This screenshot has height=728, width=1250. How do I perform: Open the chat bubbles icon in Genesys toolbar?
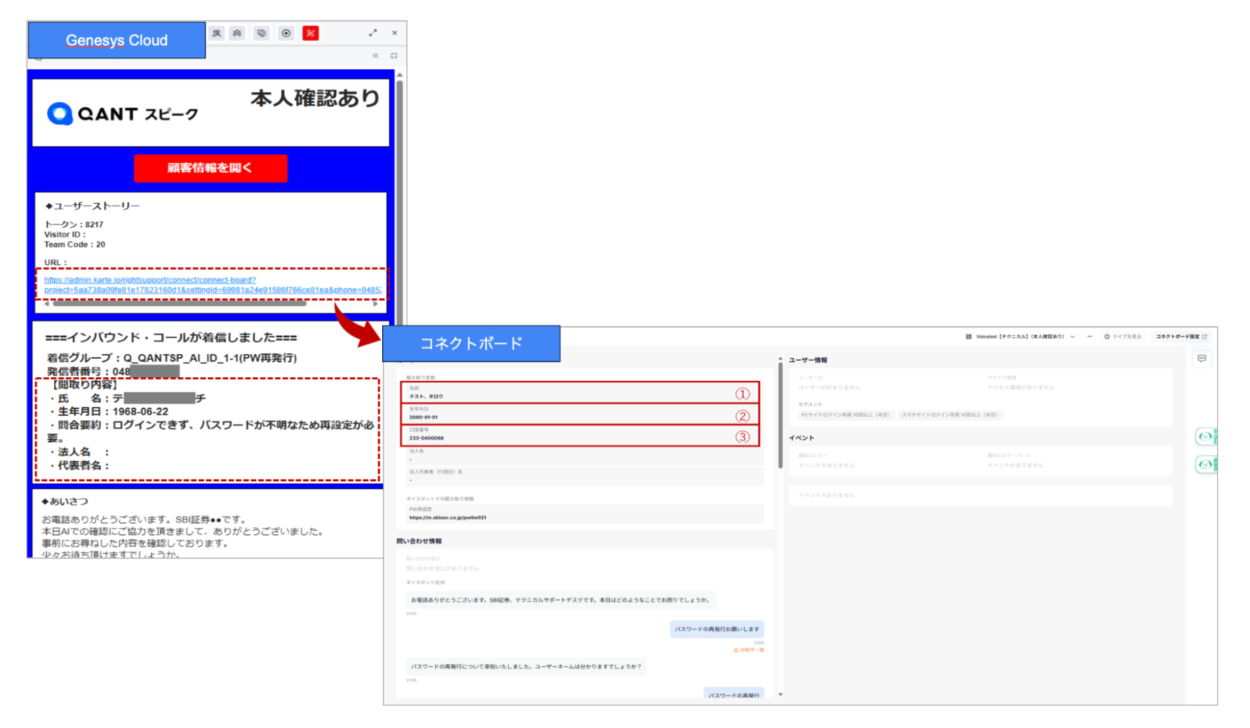pyautogui.click(x=261, y=33)
